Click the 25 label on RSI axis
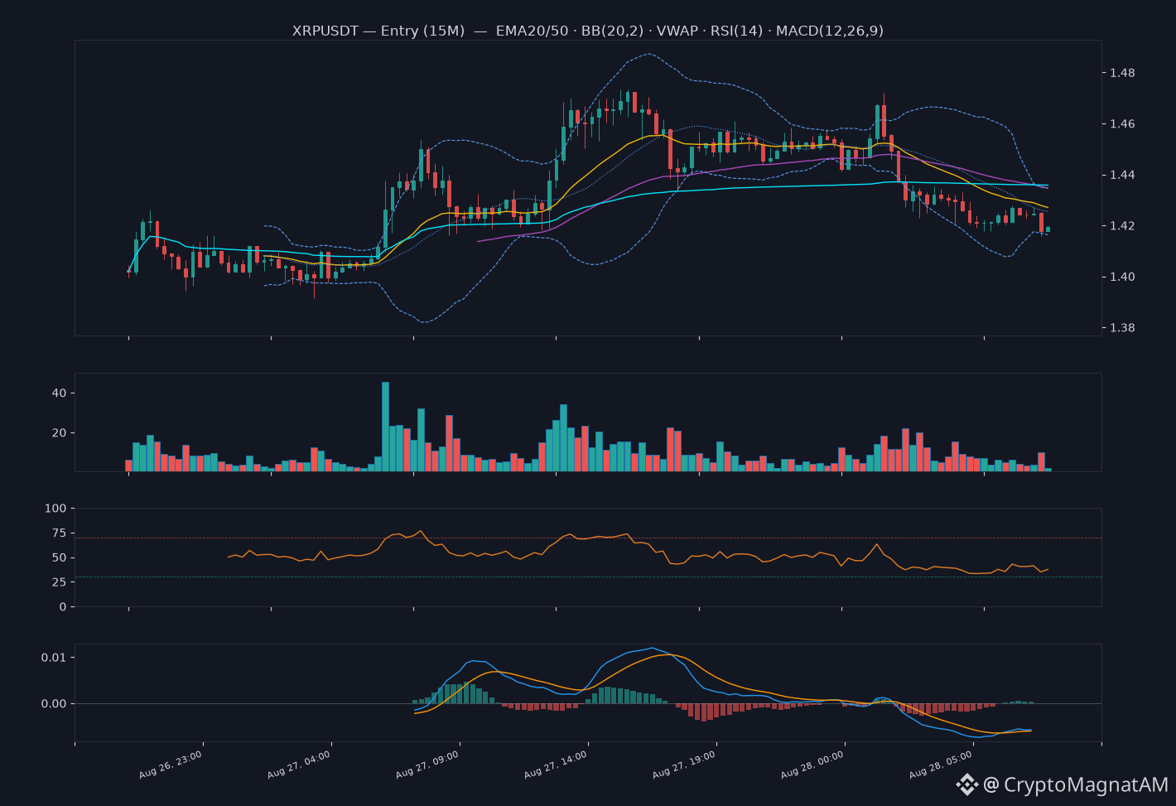The image size is (1176, 806). click(58, 582)
